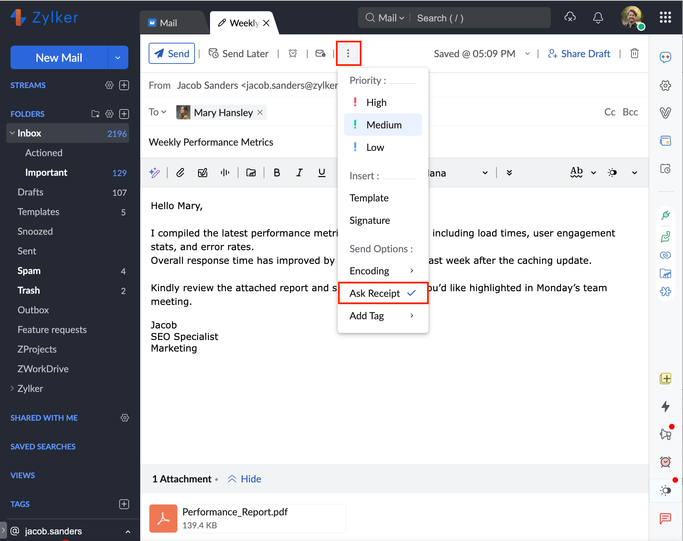
Task: Open the apps grid launcher
Action: click(x=665, y=17)
